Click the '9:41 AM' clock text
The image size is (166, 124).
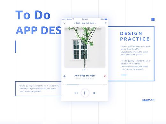[x=85, y=19]
